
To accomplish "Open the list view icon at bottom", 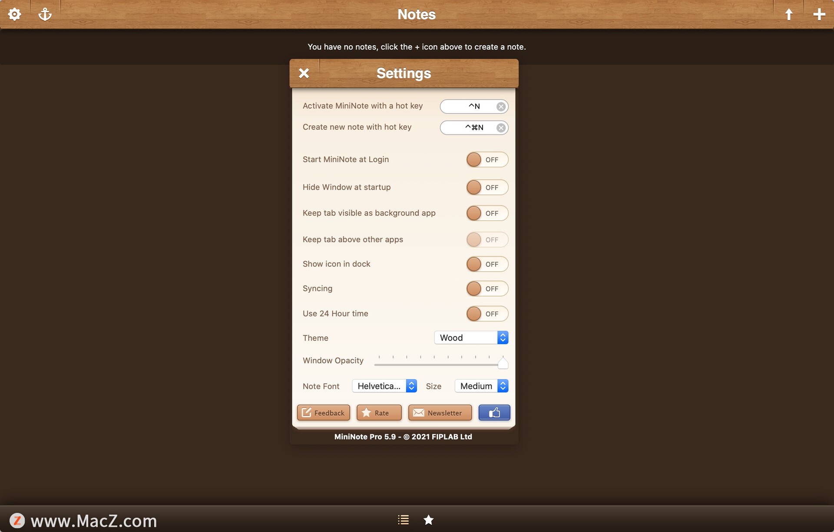I will click(x=403, y=519).
